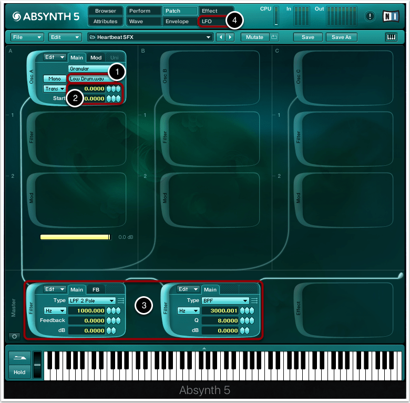Open the BPF filter type dropdown
410x403 pixels.
(225, 301)
